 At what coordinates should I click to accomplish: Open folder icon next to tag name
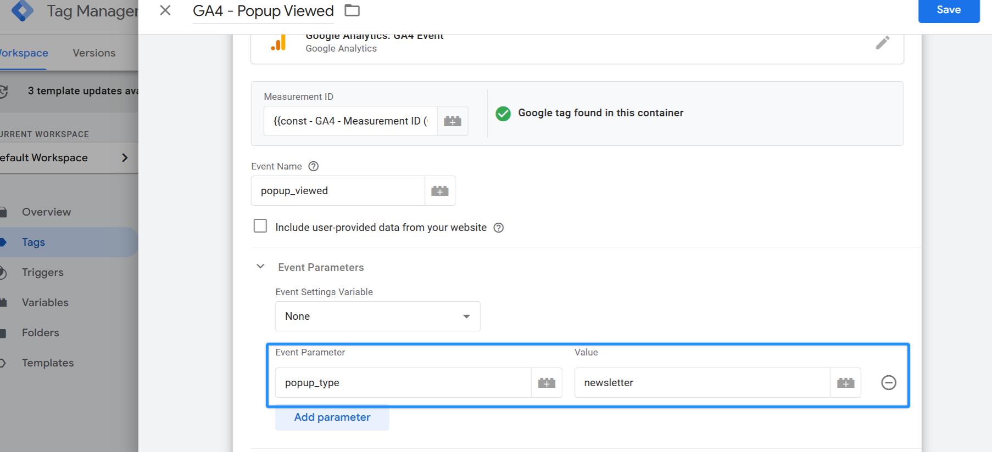352,10
